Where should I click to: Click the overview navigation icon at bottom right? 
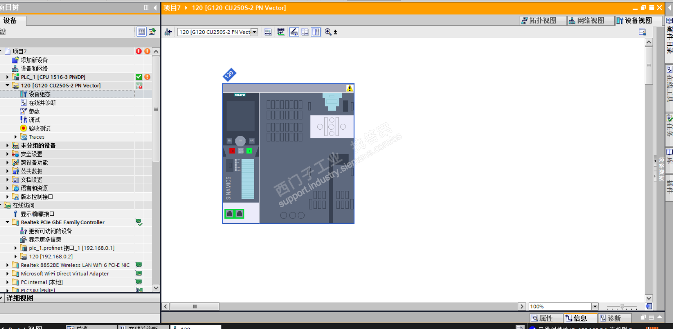tap(649, 307)
